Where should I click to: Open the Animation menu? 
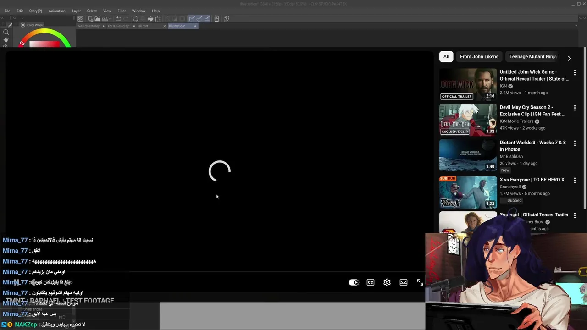(57, 11)
